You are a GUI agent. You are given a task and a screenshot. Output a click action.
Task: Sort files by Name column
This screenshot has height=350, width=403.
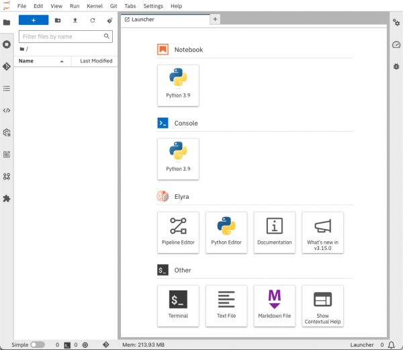(42, 61)
